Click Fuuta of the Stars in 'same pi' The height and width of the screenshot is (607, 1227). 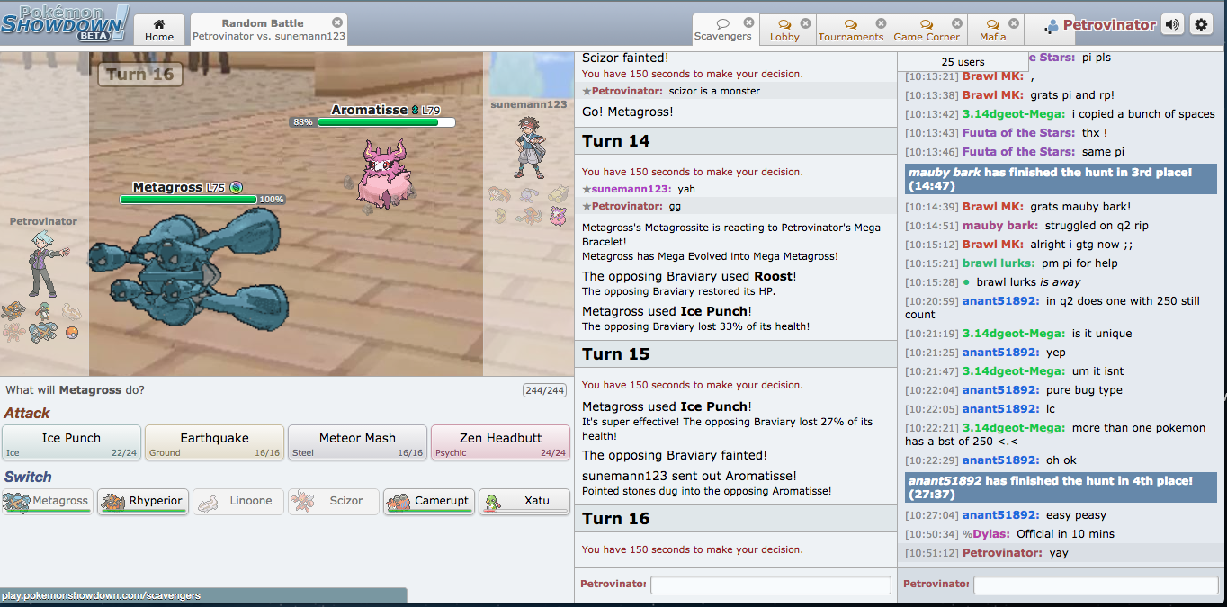[1018, 152]
